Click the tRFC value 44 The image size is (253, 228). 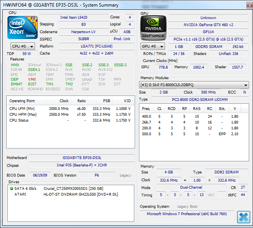click(x=243, y=195)
